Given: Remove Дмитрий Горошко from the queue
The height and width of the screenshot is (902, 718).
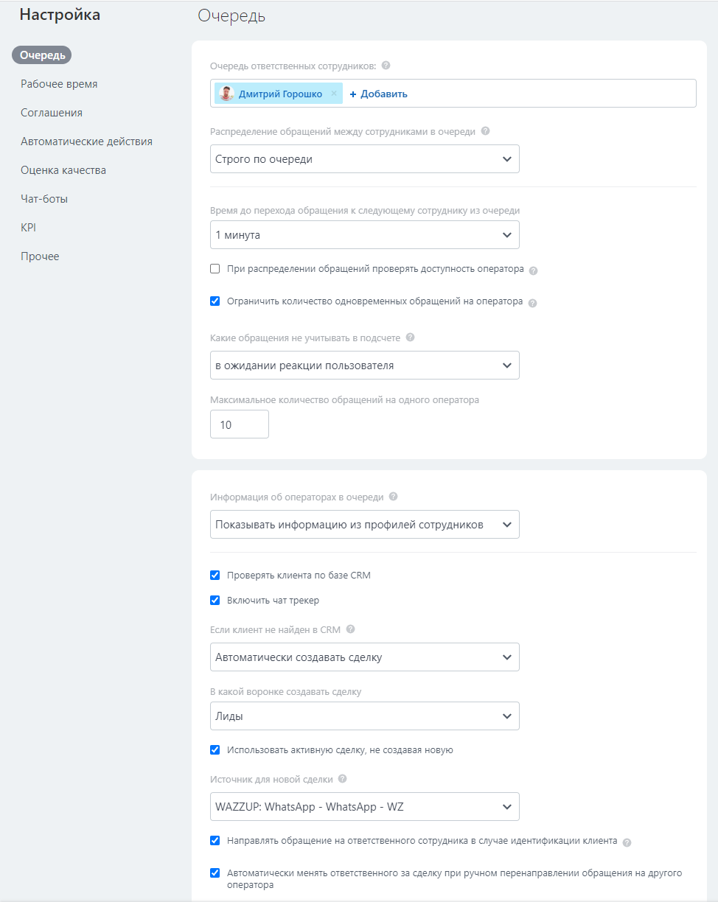Looking at the screenshot, I should click(x=334, y=94).
